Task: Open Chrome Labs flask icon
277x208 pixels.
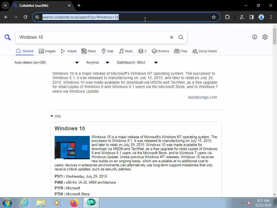Action: click(x=242, y=17)
